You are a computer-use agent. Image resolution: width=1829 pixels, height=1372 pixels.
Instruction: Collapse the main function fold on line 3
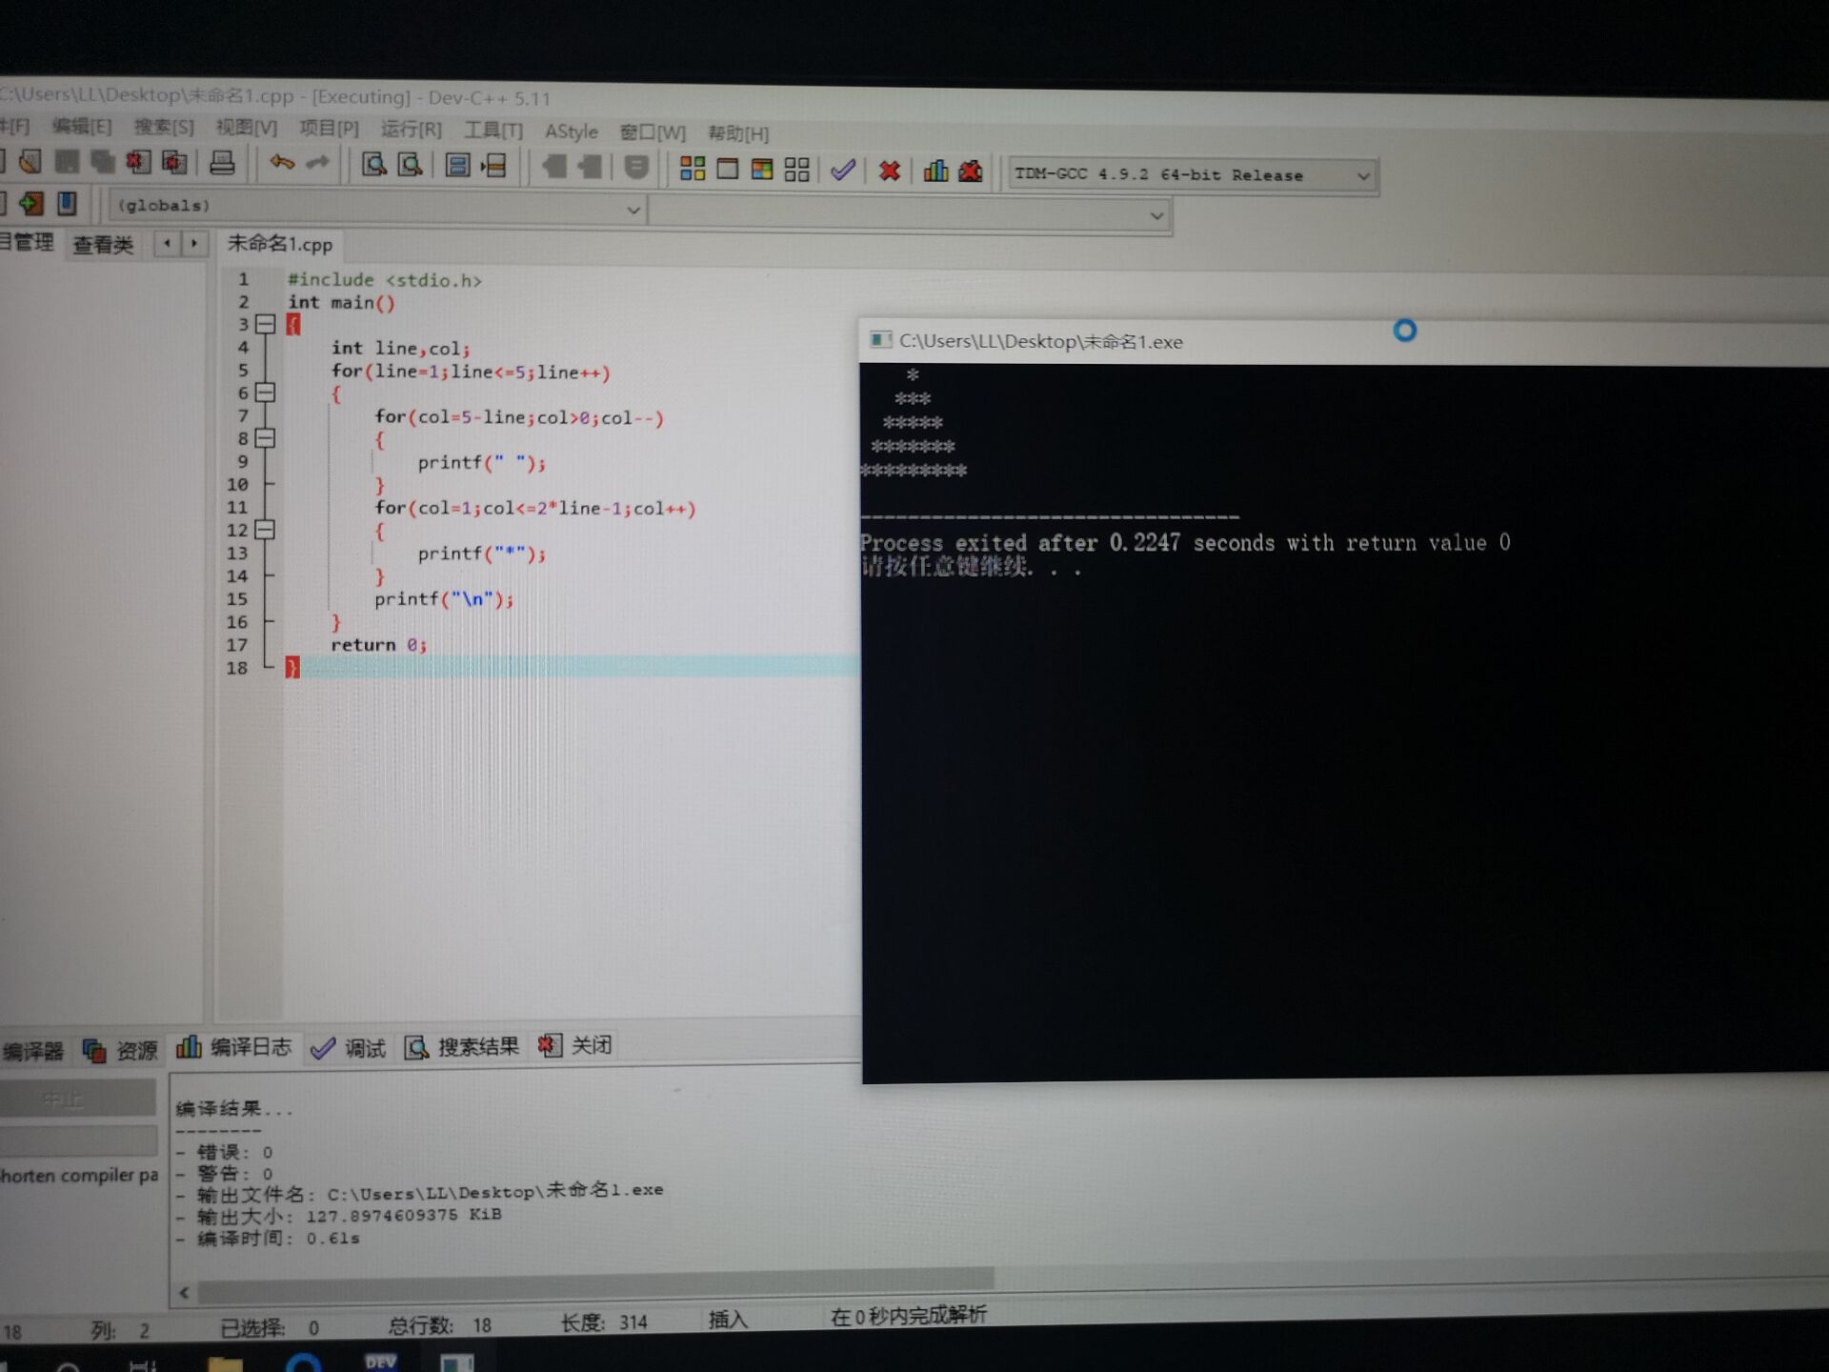click(x=266, y=325)
